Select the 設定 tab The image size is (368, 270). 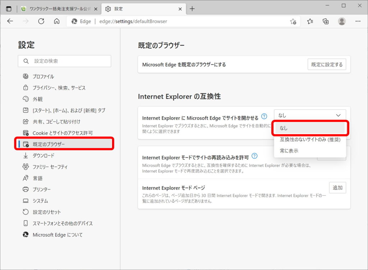click(144, 9)
